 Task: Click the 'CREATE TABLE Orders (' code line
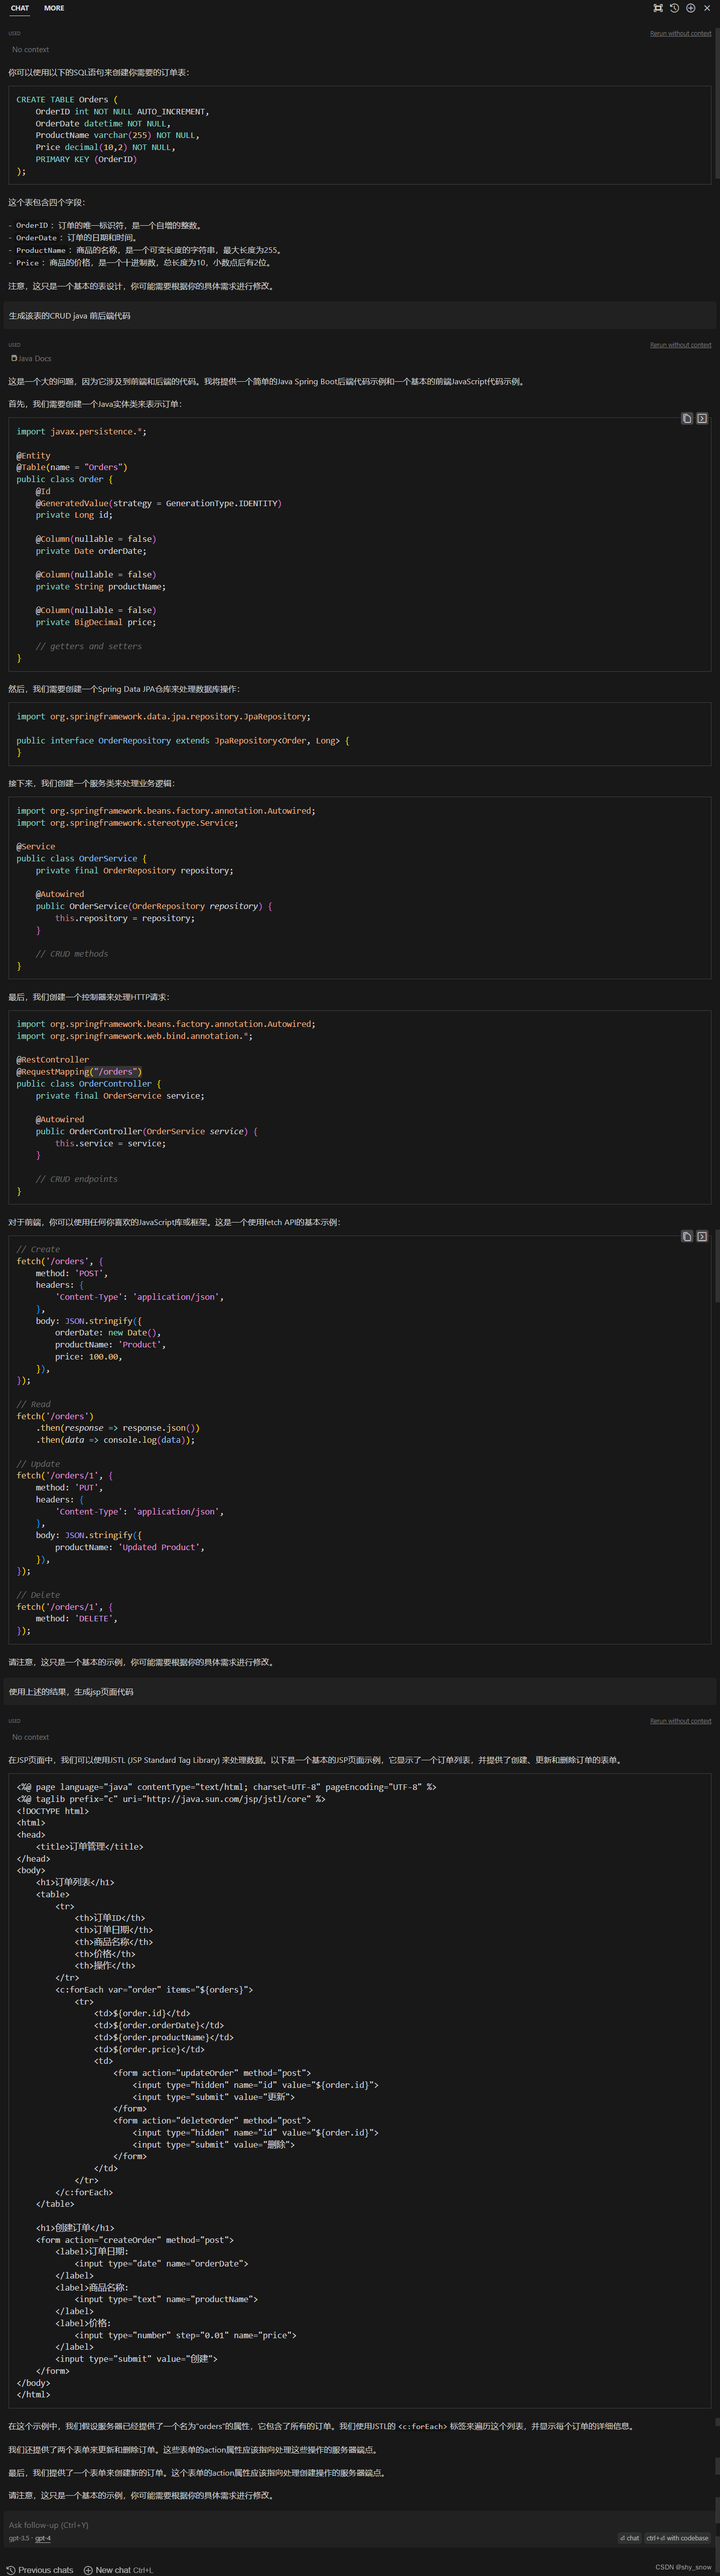[67, 100]
